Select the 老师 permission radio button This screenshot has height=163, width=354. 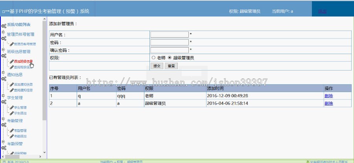153,58
